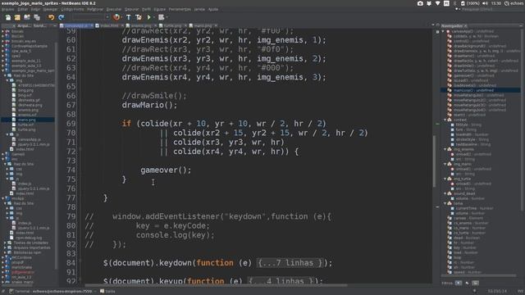Open the volume indicator in the top bar
This screenshot has height=295, width=525.
point(485,3)
